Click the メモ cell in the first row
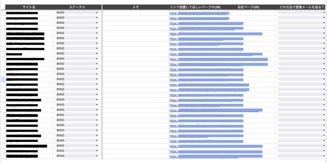 [x=135, y=13]
